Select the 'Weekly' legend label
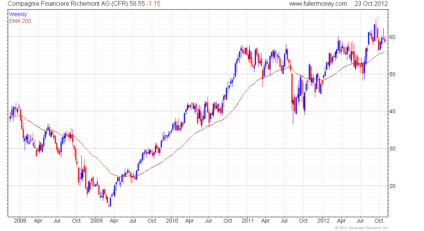The width and height of the screenshot is (424, 231). click(18, 14)
